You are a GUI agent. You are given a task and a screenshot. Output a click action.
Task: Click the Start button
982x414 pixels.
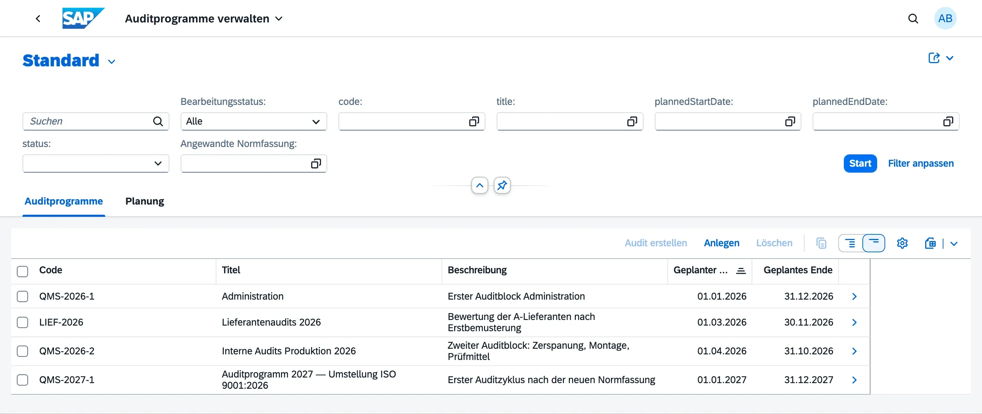coord(860,163)
